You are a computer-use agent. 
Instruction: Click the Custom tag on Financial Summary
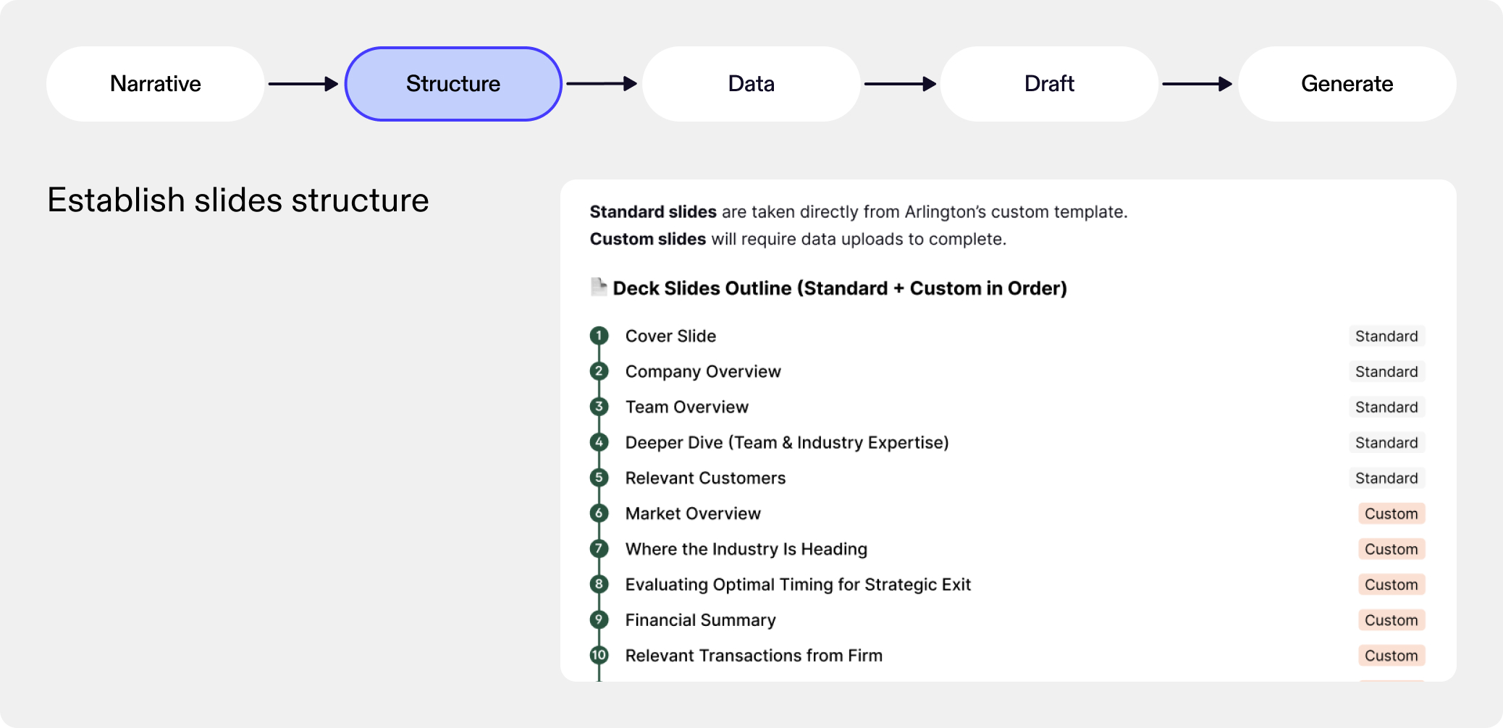(1391, 619)
